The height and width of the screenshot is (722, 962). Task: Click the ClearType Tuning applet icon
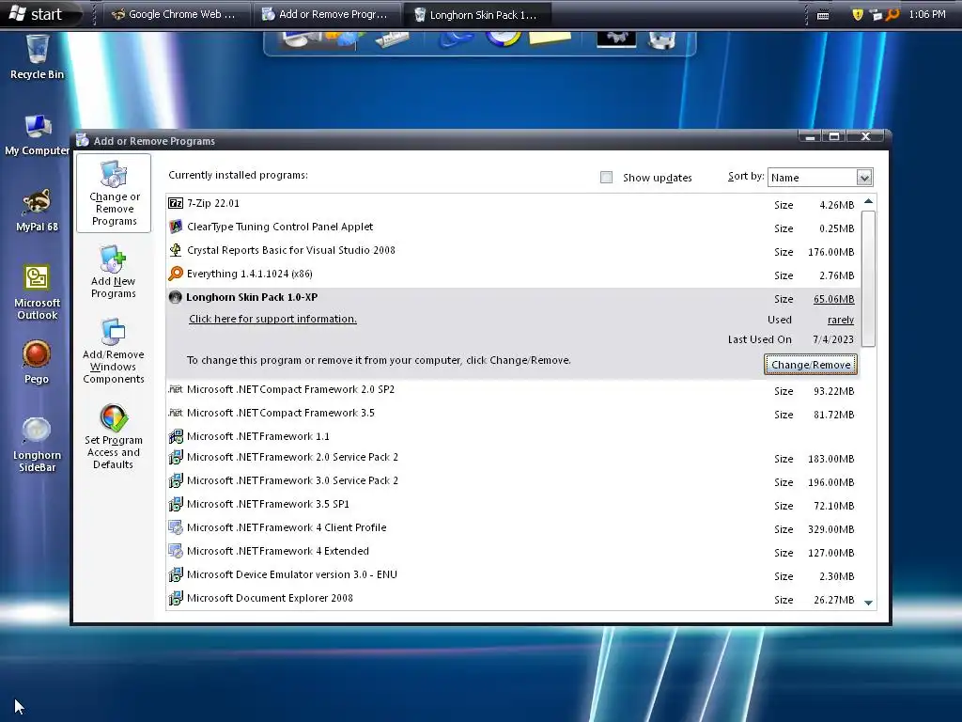[176, 227]
